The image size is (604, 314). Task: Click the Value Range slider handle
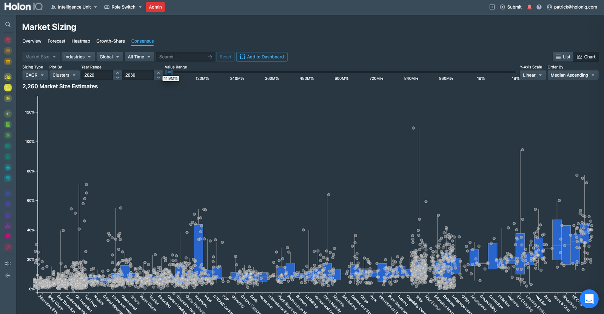click(169, 72)
